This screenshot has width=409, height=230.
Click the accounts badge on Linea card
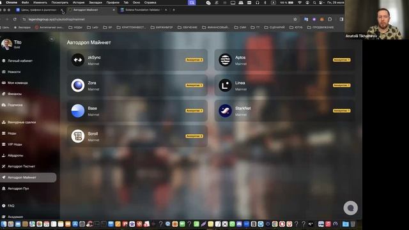pos(342,85)
